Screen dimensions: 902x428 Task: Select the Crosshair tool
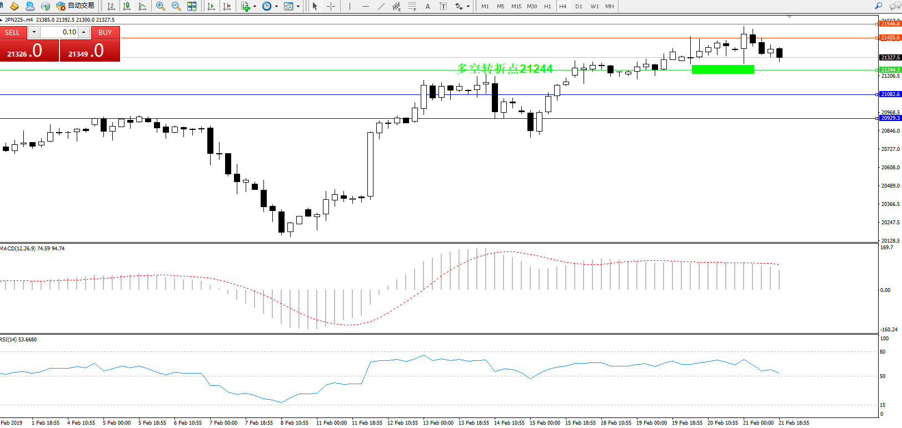tap(331, 6)
